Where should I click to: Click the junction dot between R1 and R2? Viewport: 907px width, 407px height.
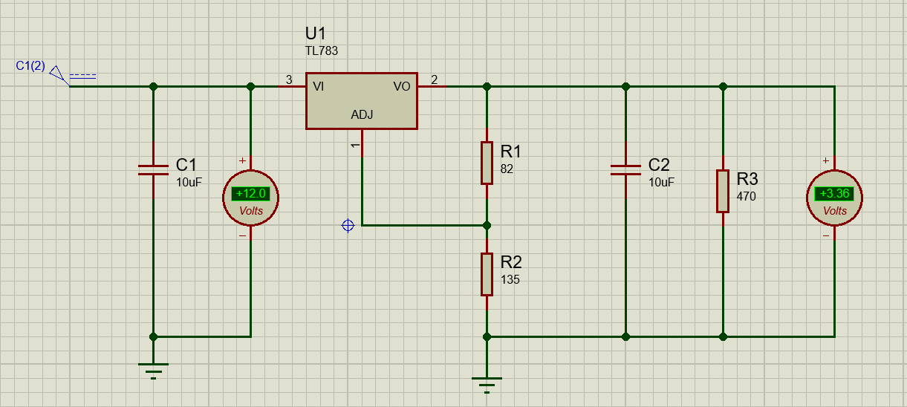point(487,225)
